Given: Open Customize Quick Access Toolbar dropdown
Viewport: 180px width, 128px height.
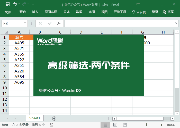Looking at the screenshot, I should [33, 4].
